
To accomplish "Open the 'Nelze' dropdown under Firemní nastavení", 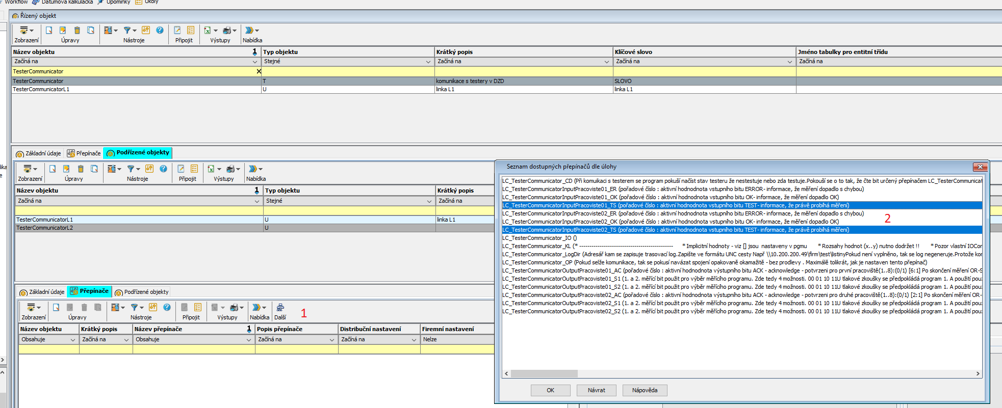I will [x=457, y=339].
